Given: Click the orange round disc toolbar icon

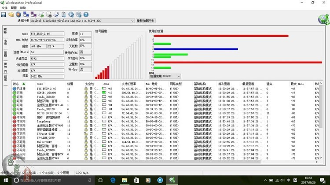Looking at the screenshot, I should pyautogui.click(x=18, y=15).
